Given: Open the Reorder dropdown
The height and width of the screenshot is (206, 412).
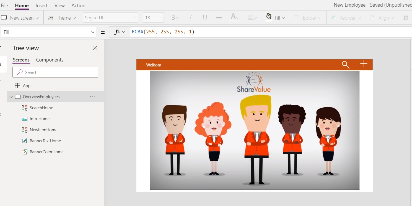Looking at the screenshot, I should (x=346, y=18).
